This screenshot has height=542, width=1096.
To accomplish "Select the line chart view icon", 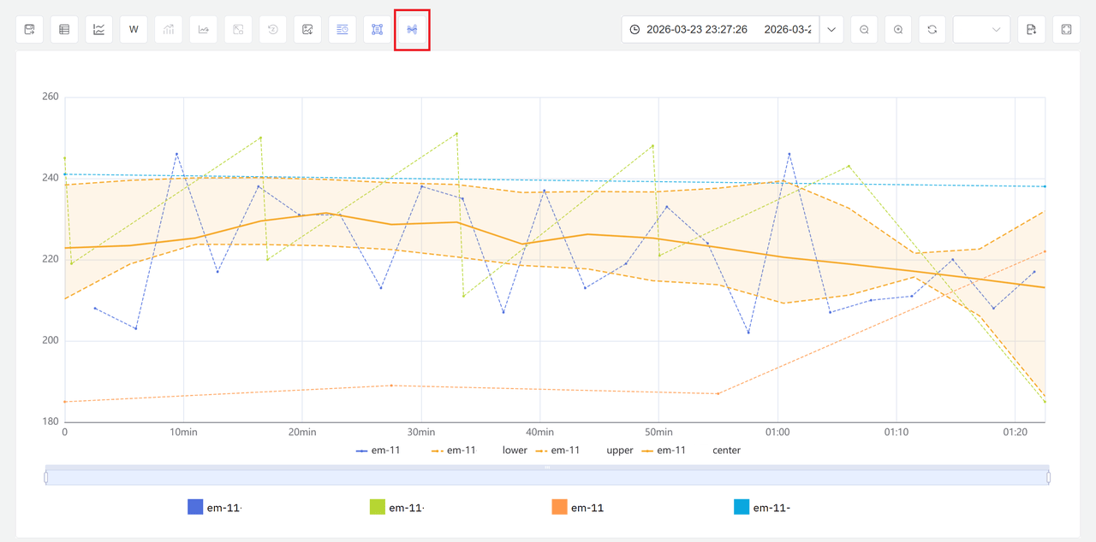I will click(99, 30).
